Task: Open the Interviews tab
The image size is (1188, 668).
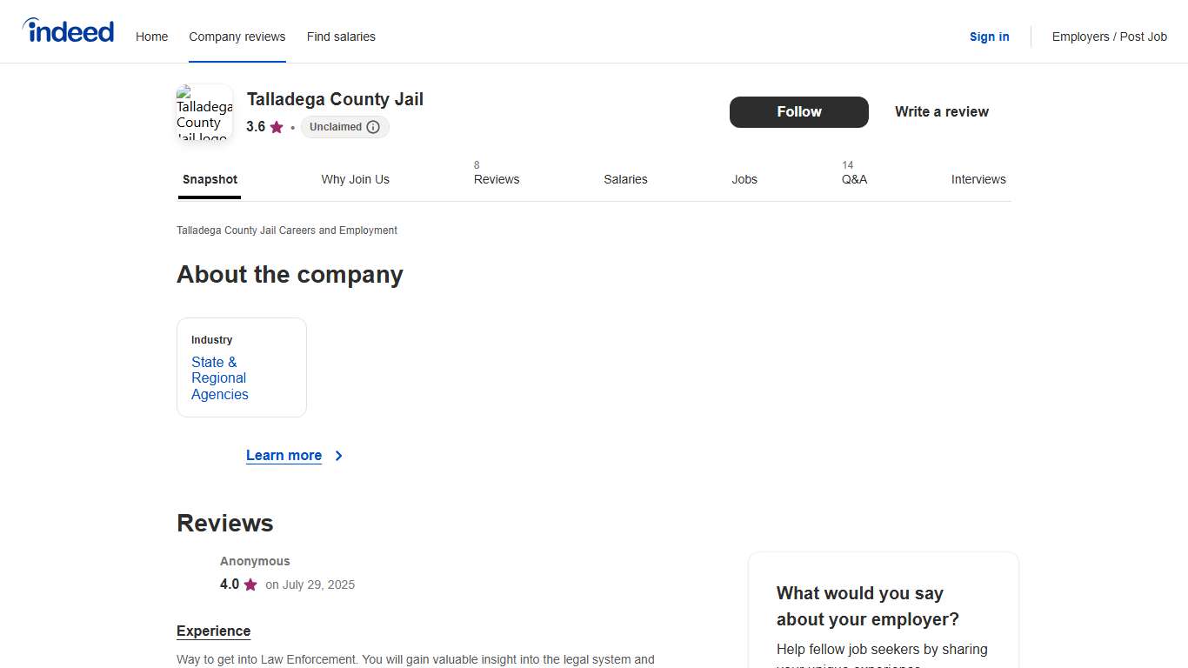Action: 978,179
